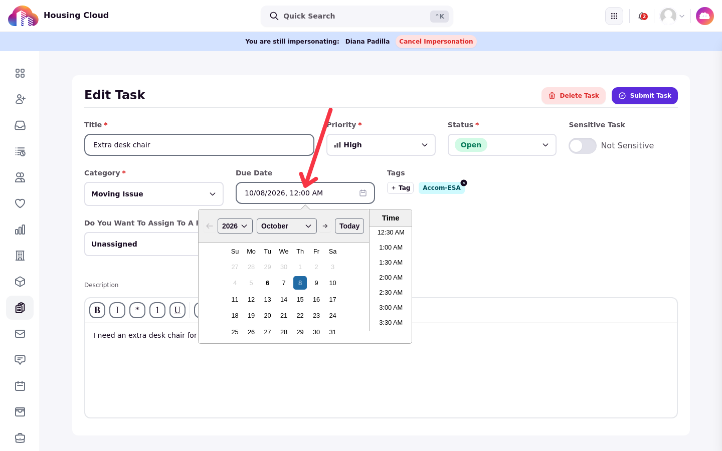Click the Today button in calendar
This screenshot has width=722, height=451.
tap(349, 226)
